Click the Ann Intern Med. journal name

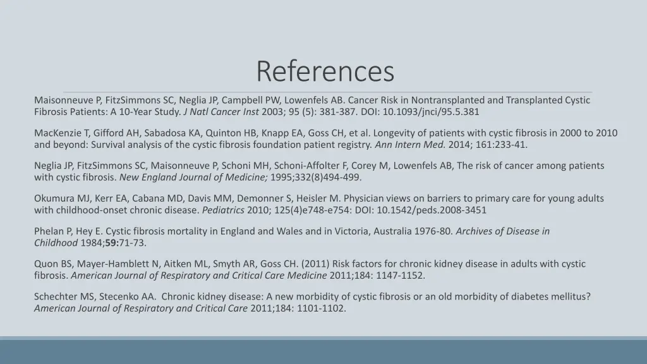[410, 145]
